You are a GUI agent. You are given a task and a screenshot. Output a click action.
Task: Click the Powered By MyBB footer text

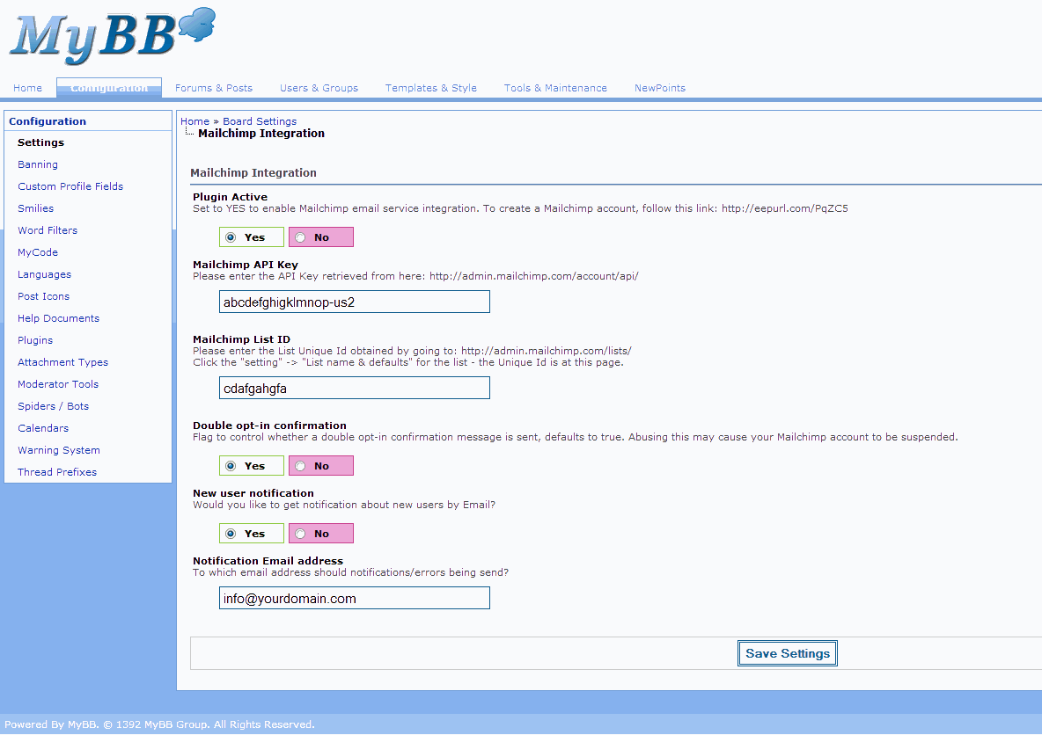pyautogui.click(x=159, y=724)
